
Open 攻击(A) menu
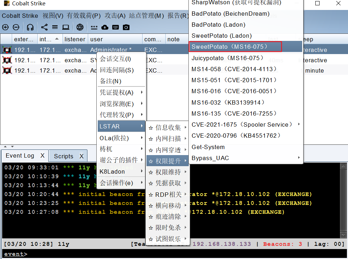click(115, 16)
